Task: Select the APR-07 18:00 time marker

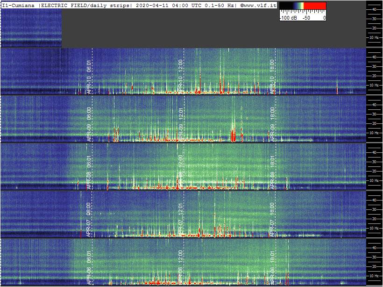Action: [272, 220]
